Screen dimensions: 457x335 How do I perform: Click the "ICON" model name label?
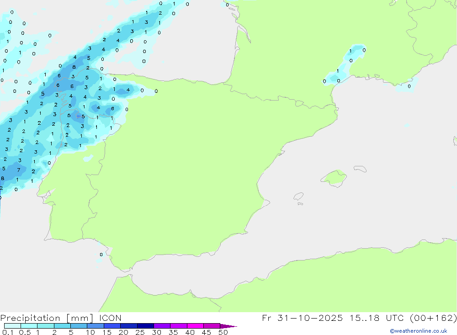click(110, 318)
